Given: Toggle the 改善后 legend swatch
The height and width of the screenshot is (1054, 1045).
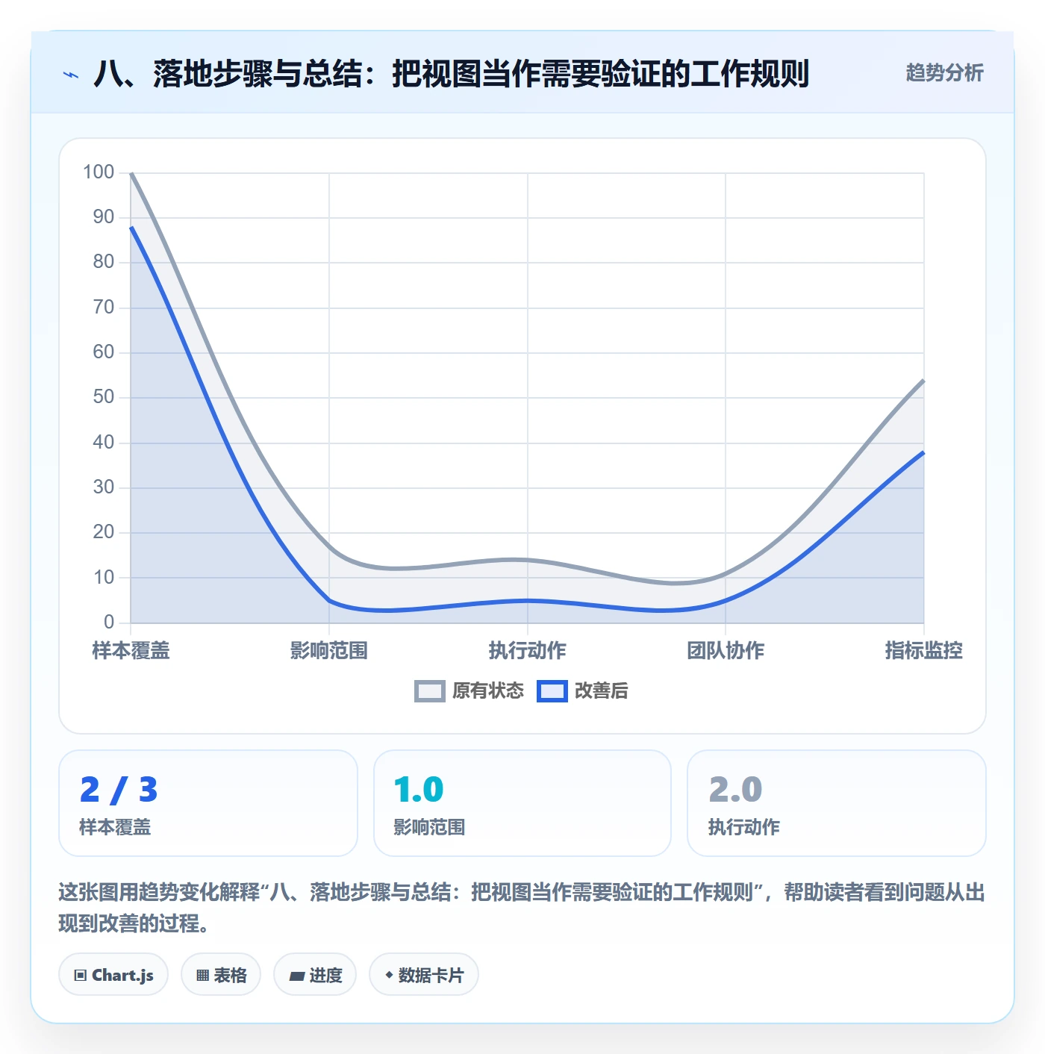Looking at the screenshot, I should [552, 691].
